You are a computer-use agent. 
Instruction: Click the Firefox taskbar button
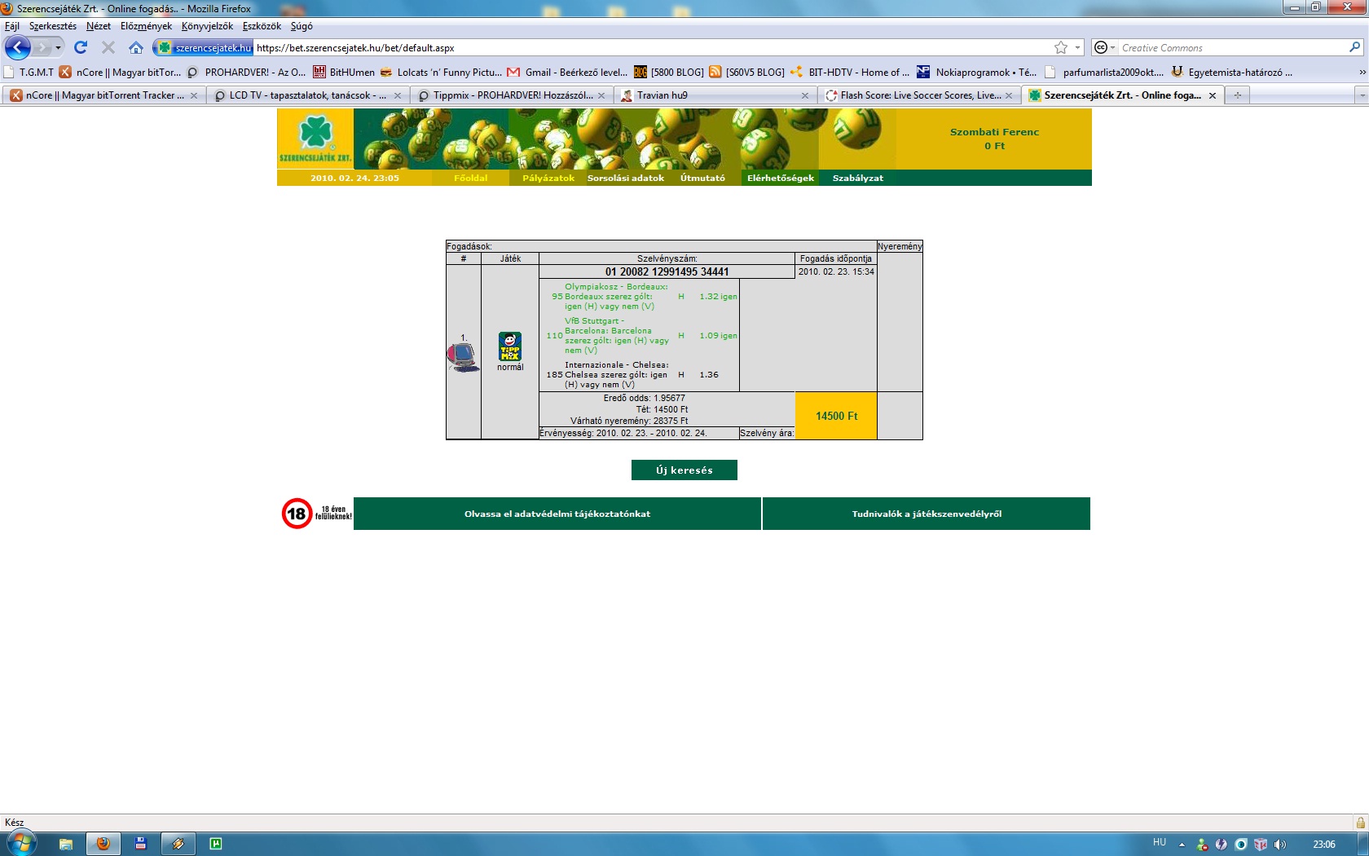click(103, 844)
